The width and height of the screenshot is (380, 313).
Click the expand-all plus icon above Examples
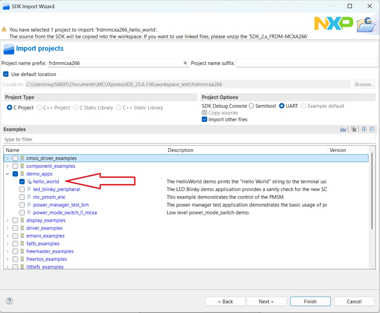364,129
